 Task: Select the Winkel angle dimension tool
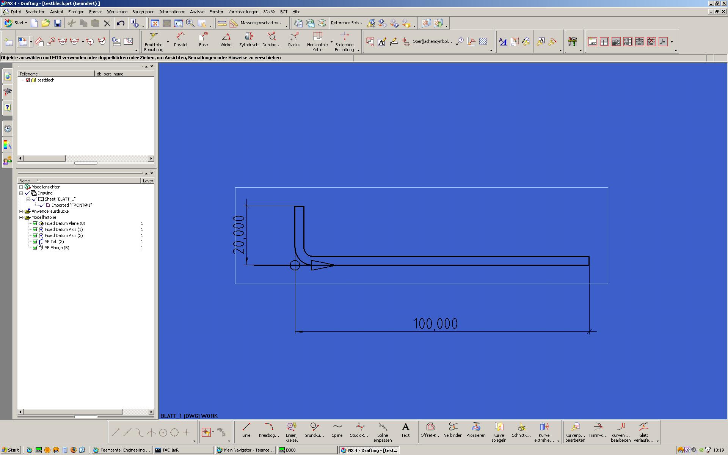[226, 39]
